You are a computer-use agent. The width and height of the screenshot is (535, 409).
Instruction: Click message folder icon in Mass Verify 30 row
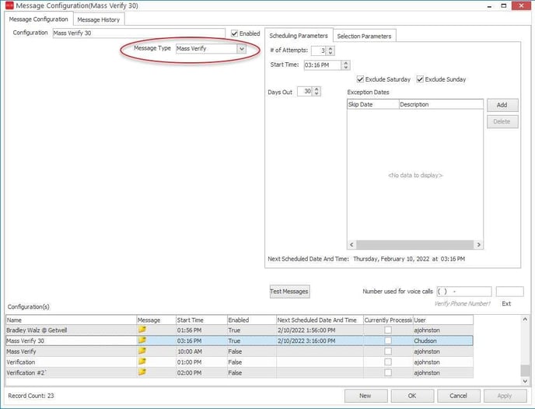pyautogui.click(x=142, y=341)
